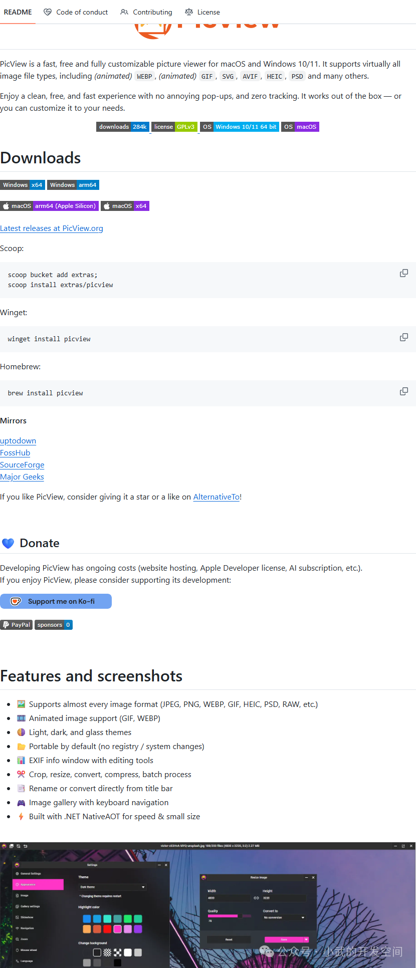Viewport: 416px width, 968px height.
Task: Select the License tab
Action: [202, 12]
